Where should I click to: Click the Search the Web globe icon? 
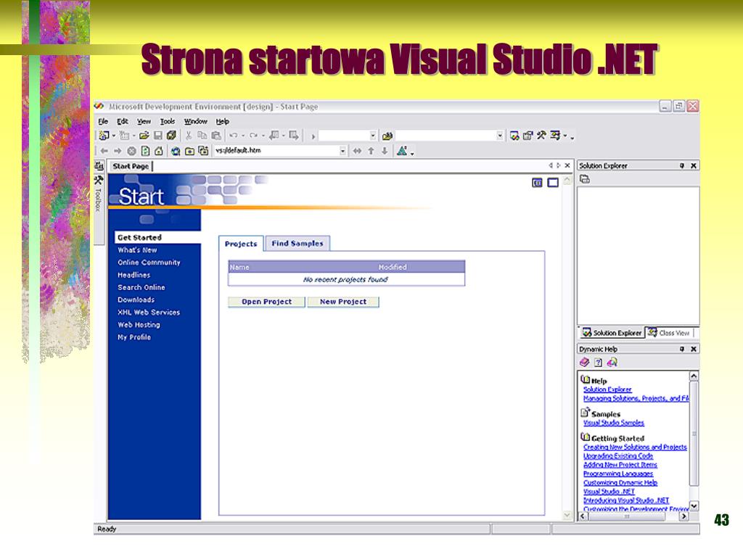pyautogui.click(x=176, y=151)
